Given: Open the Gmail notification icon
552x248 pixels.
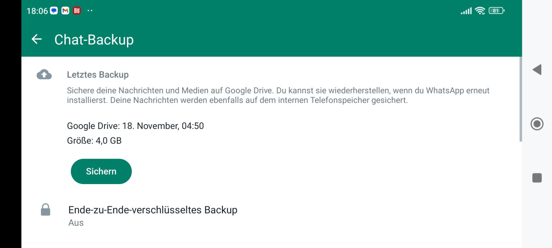Looking at the screenshot, I should pyautogui.click(x=66, y=11).
